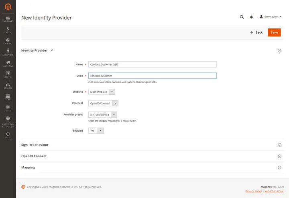Open notifications bell icon
289x198 pixels.
[x=251, y=17]
